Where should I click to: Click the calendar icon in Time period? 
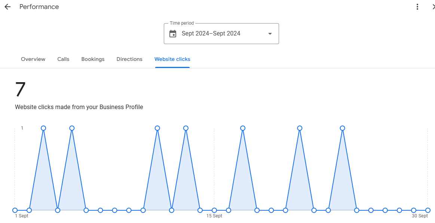173,34
